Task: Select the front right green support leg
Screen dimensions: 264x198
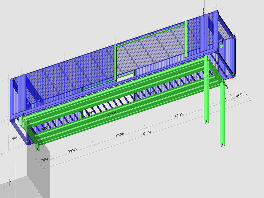Action: point(222,116)
